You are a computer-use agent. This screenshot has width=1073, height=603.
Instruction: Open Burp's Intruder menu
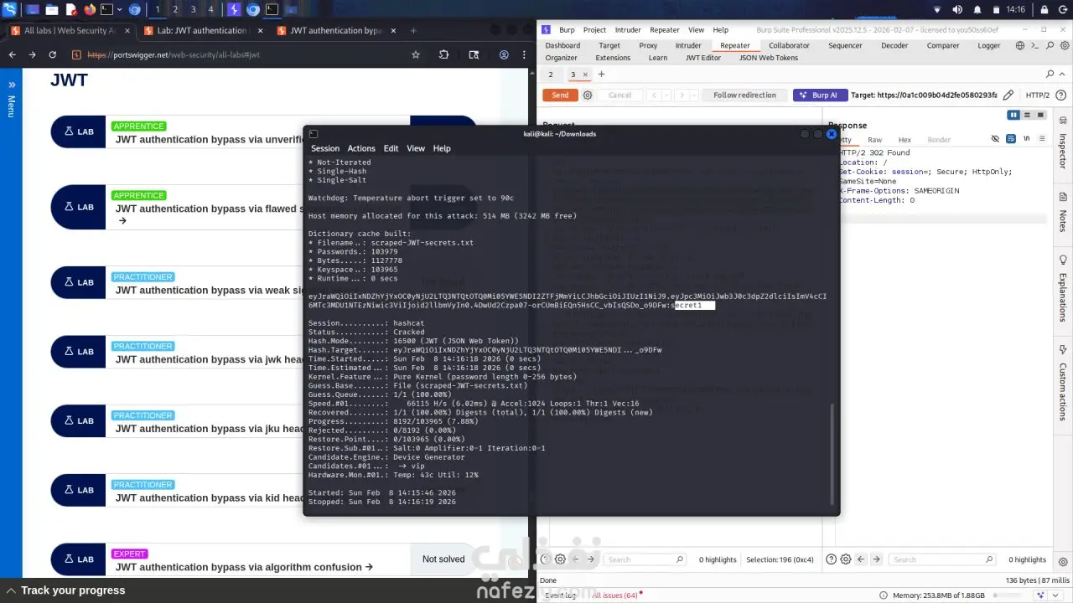(627, 30)
